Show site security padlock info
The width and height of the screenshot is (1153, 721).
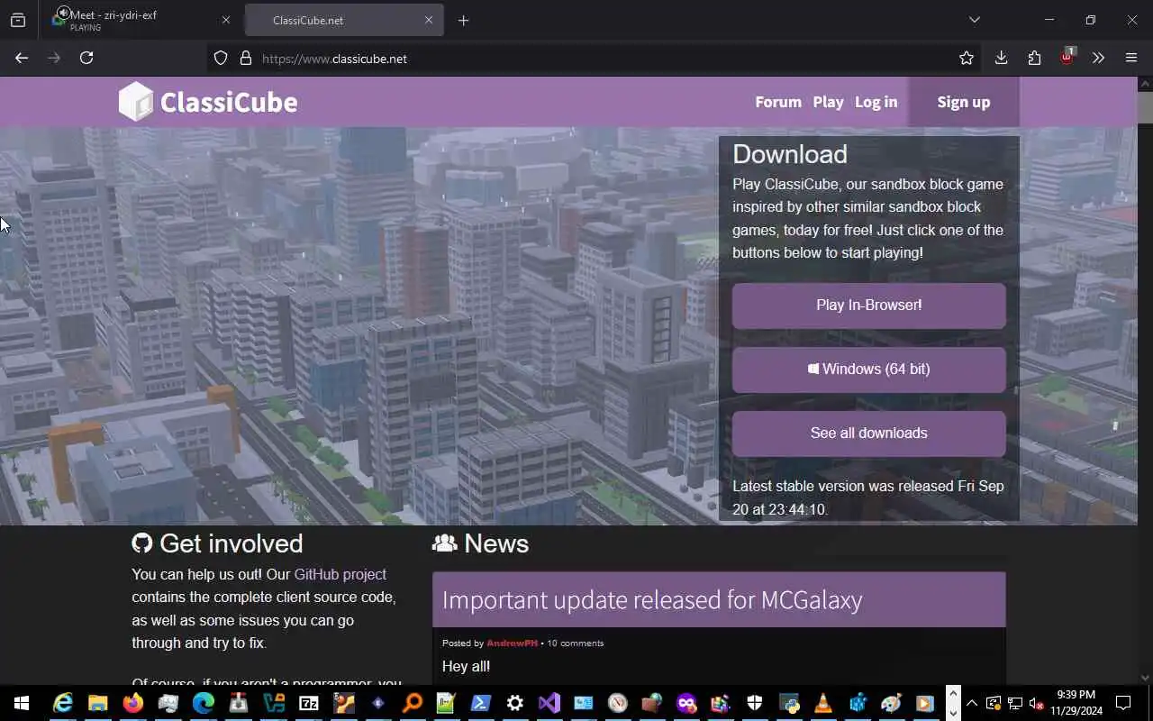[x=245, y=58]
